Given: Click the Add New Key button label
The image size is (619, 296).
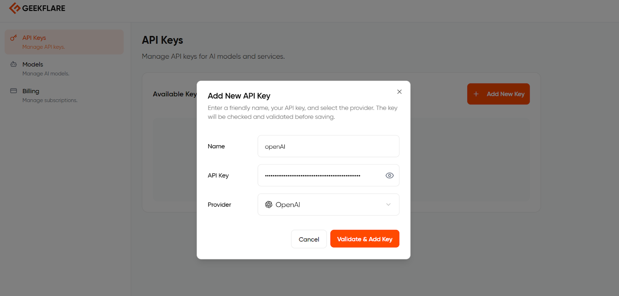Looking at the screenshot, I should click(505, 94).
